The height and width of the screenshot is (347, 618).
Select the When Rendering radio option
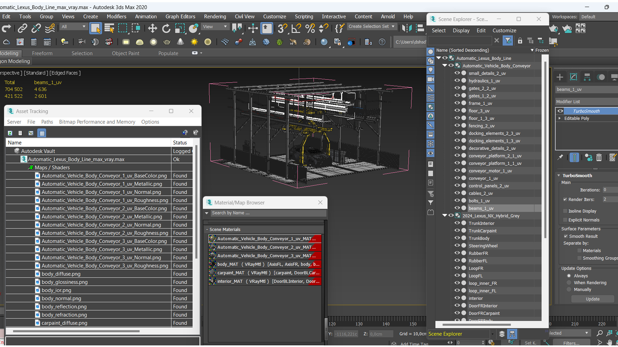click(569, 283)
